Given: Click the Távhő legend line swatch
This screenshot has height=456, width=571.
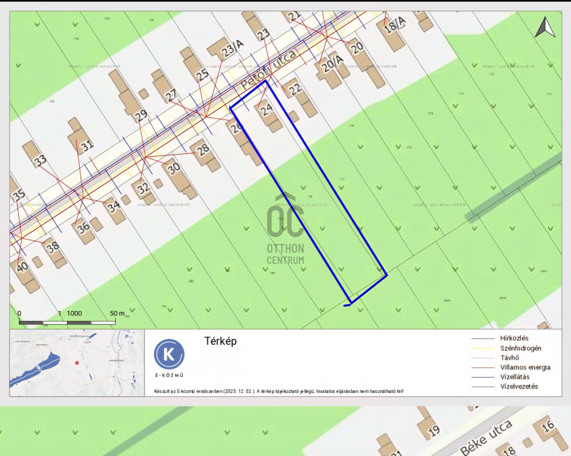Looking at the screenshot, I should coord(483,358).
